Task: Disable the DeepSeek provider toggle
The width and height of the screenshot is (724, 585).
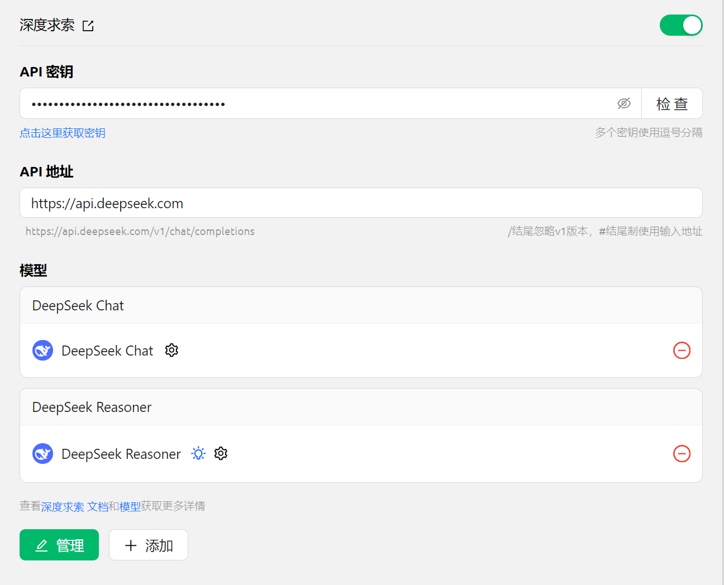Action: (x=680, y=25)
